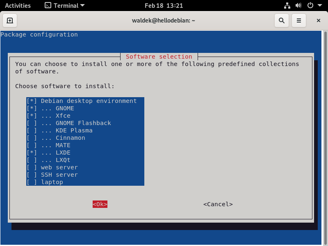Viewport: 328px width, 246px height.
Task: Check the GNOME Flashback option
Action: 85,123
